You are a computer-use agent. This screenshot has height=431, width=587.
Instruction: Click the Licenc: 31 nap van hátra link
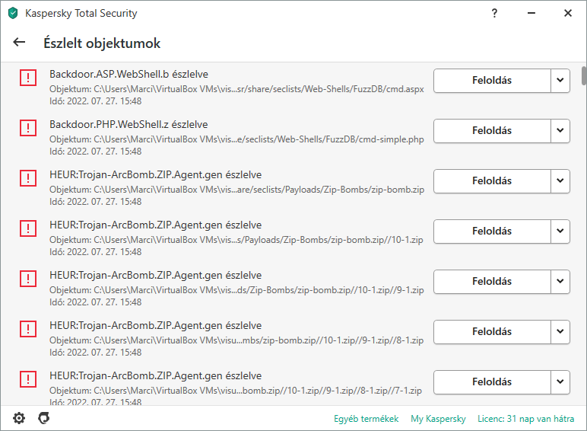click(x=525, y=419)
